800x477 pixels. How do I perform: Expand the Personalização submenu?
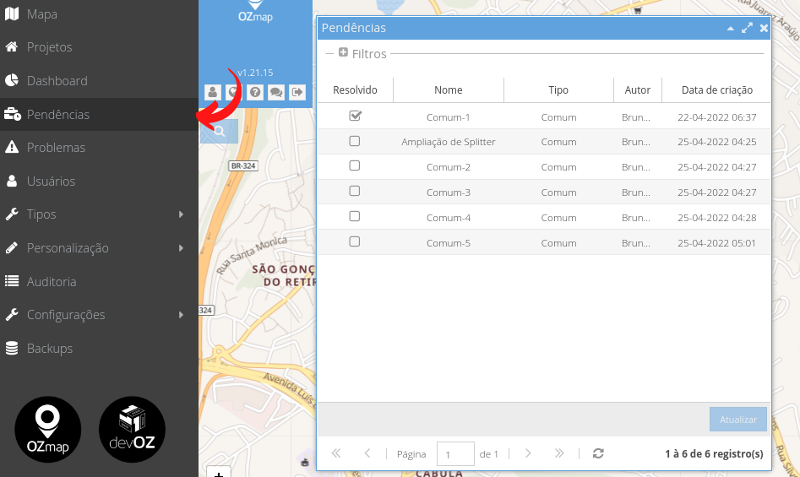[99, 247]
